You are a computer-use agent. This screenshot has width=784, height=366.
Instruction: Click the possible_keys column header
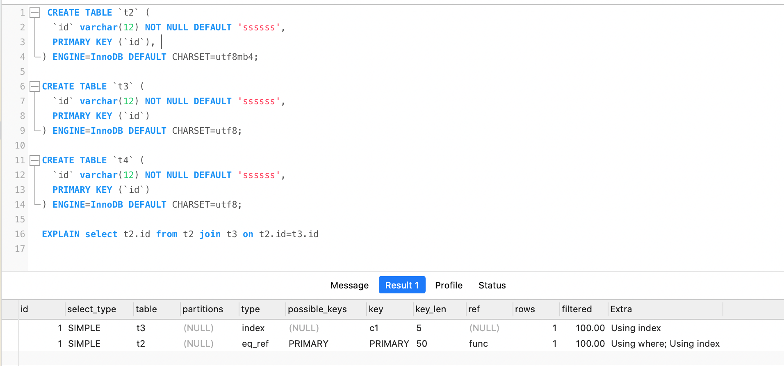tap(317, 309)
